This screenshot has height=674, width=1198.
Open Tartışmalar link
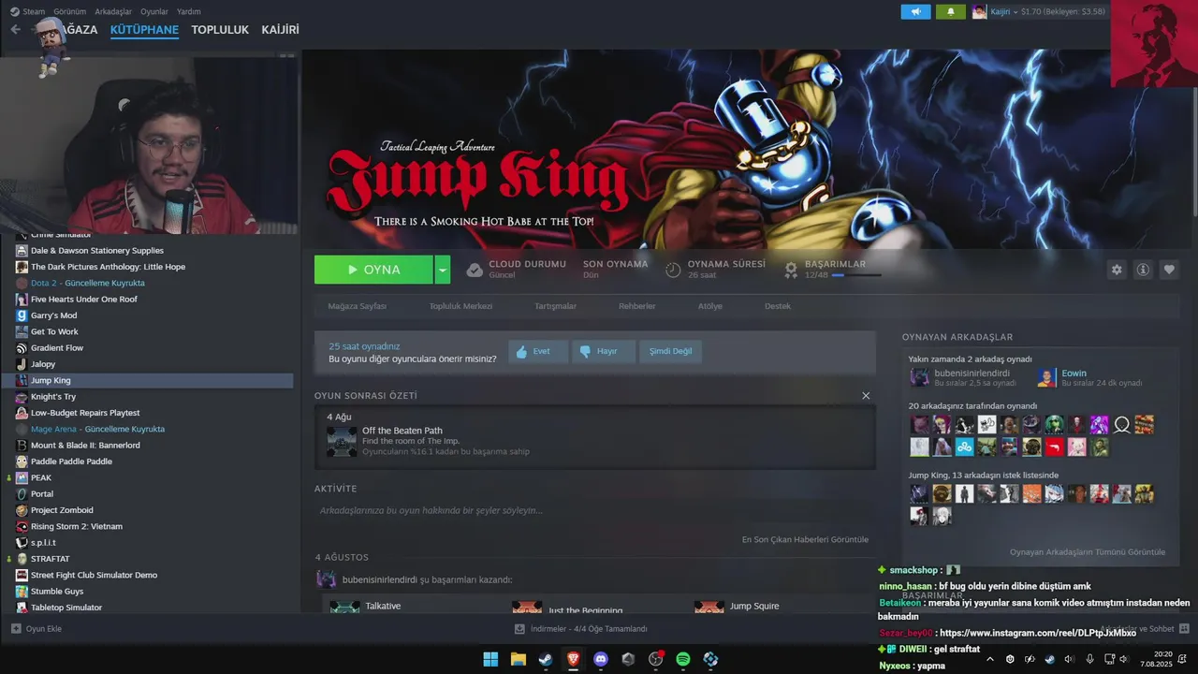555,306
